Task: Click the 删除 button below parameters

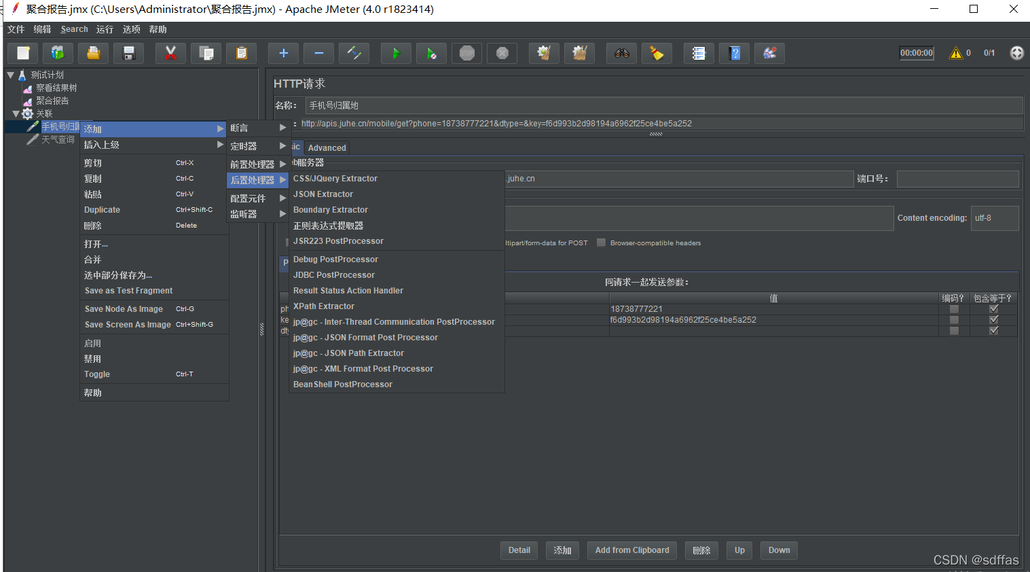Action: [x=701, y=550]
